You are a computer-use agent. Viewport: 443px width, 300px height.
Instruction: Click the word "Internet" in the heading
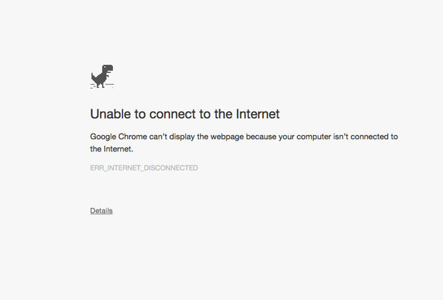coord(255,114)
